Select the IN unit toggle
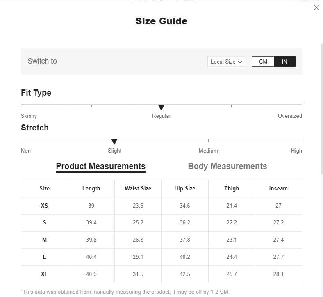Image resolution: width=323 pixels, height=297 pixels. (x=284, y=62)
